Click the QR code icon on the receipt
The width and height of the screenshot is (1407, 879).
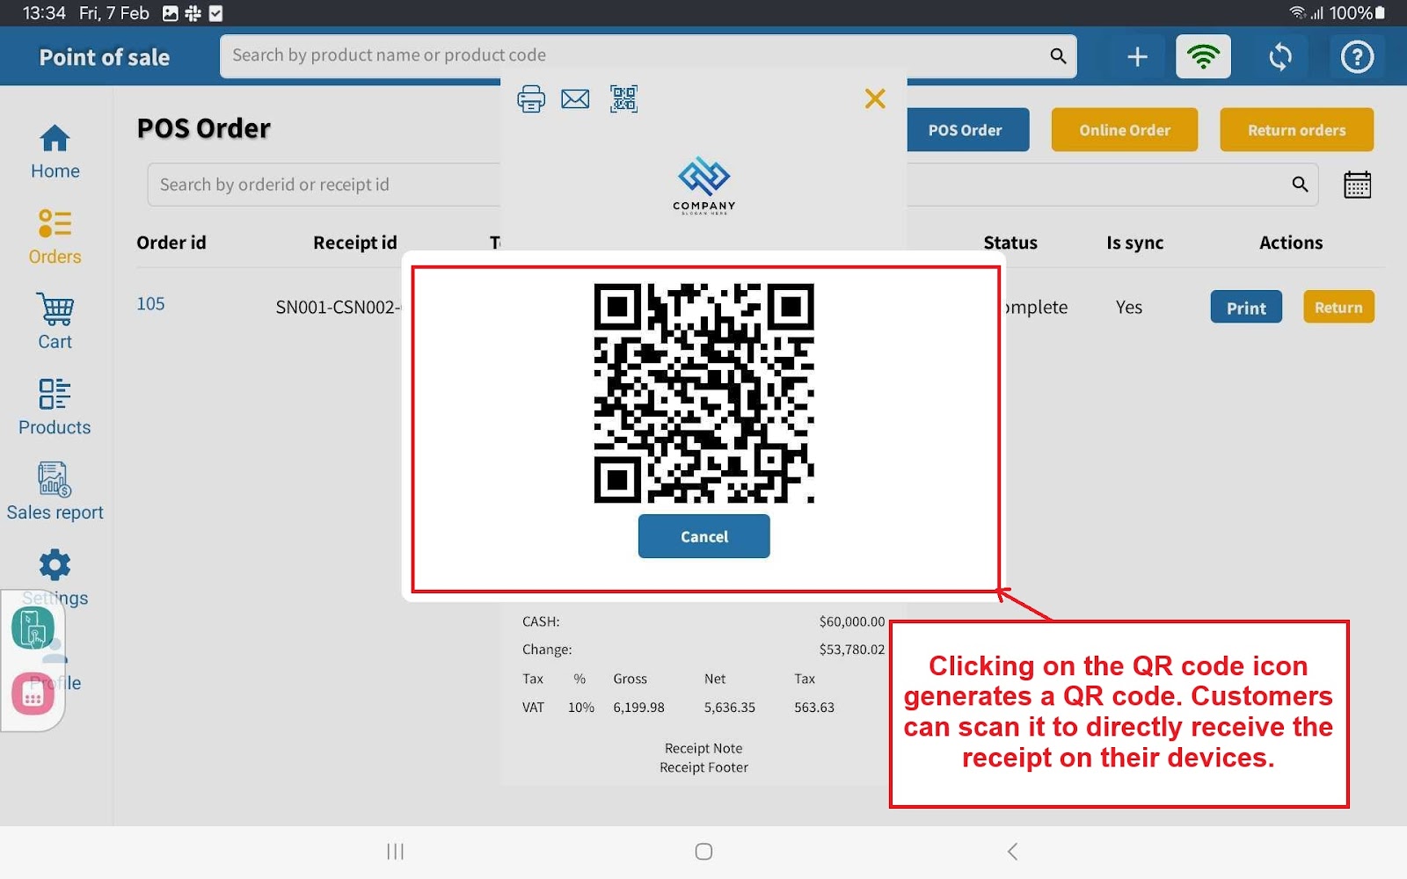623,98
